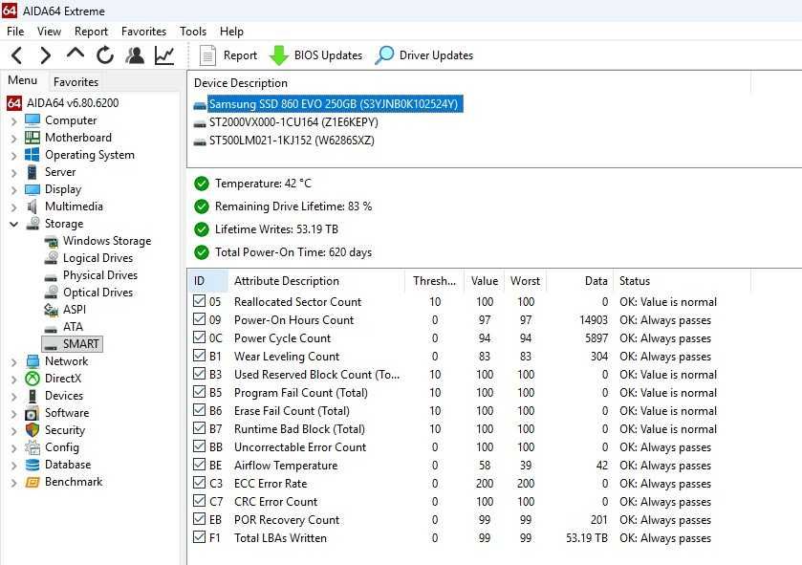Screen dimensions: 802x565
Task: Go back with the left arrow icon
Action: click(17, 55)
